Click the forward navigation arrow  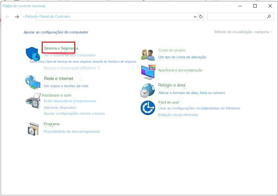[x=17, y=17]
